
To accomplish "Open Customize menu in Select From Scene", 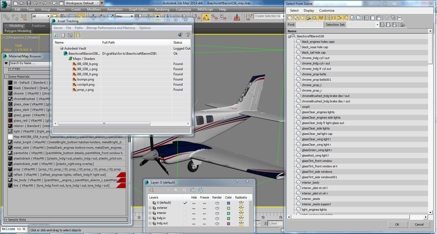I will click(x=327, y=11).
